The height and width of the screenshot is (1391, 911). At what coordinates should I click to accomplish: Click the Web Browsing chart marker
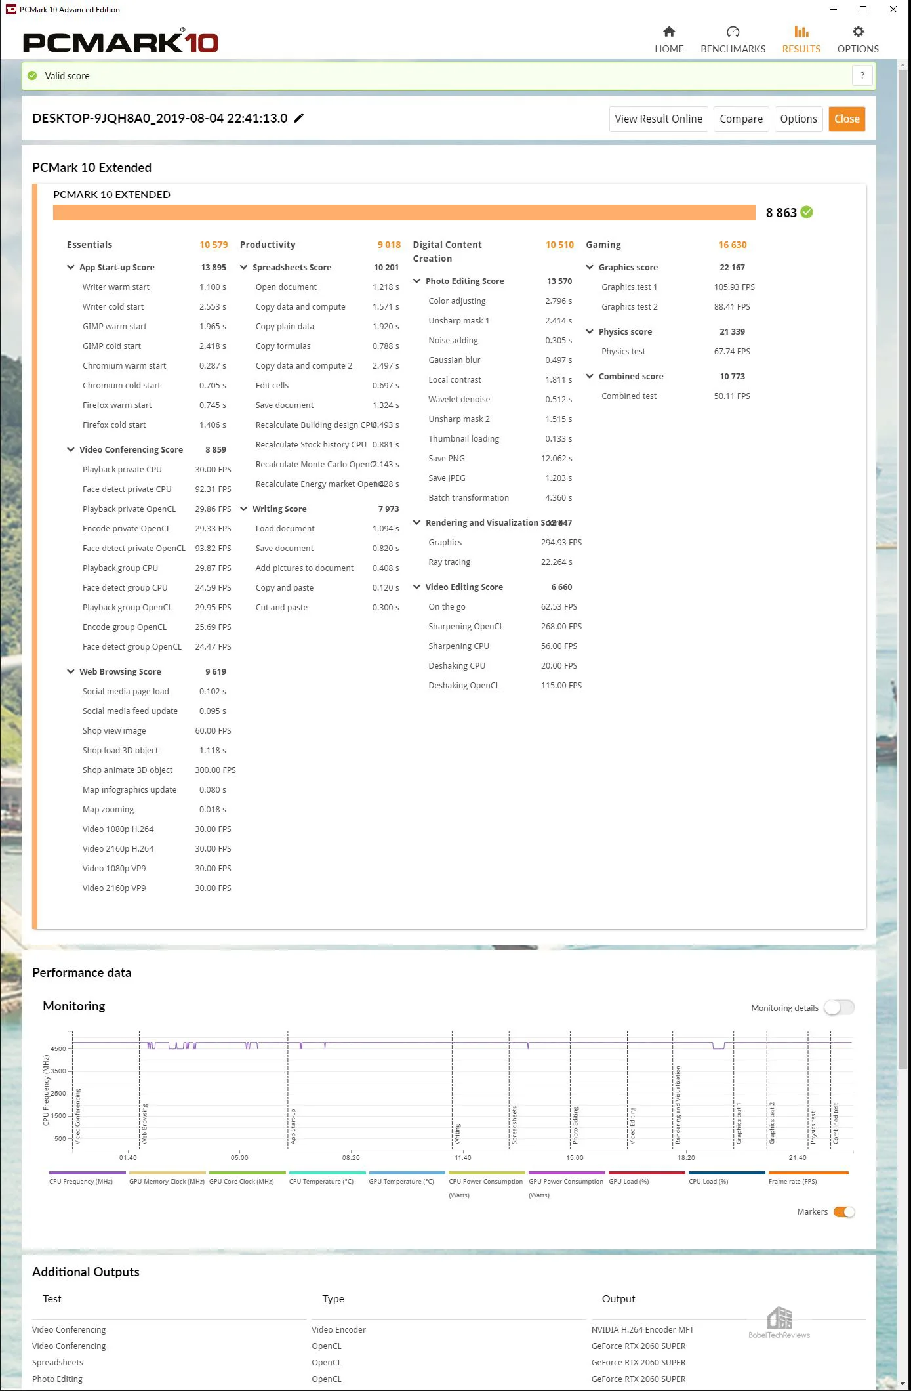pyautogui.click(x=145, y=1123)
